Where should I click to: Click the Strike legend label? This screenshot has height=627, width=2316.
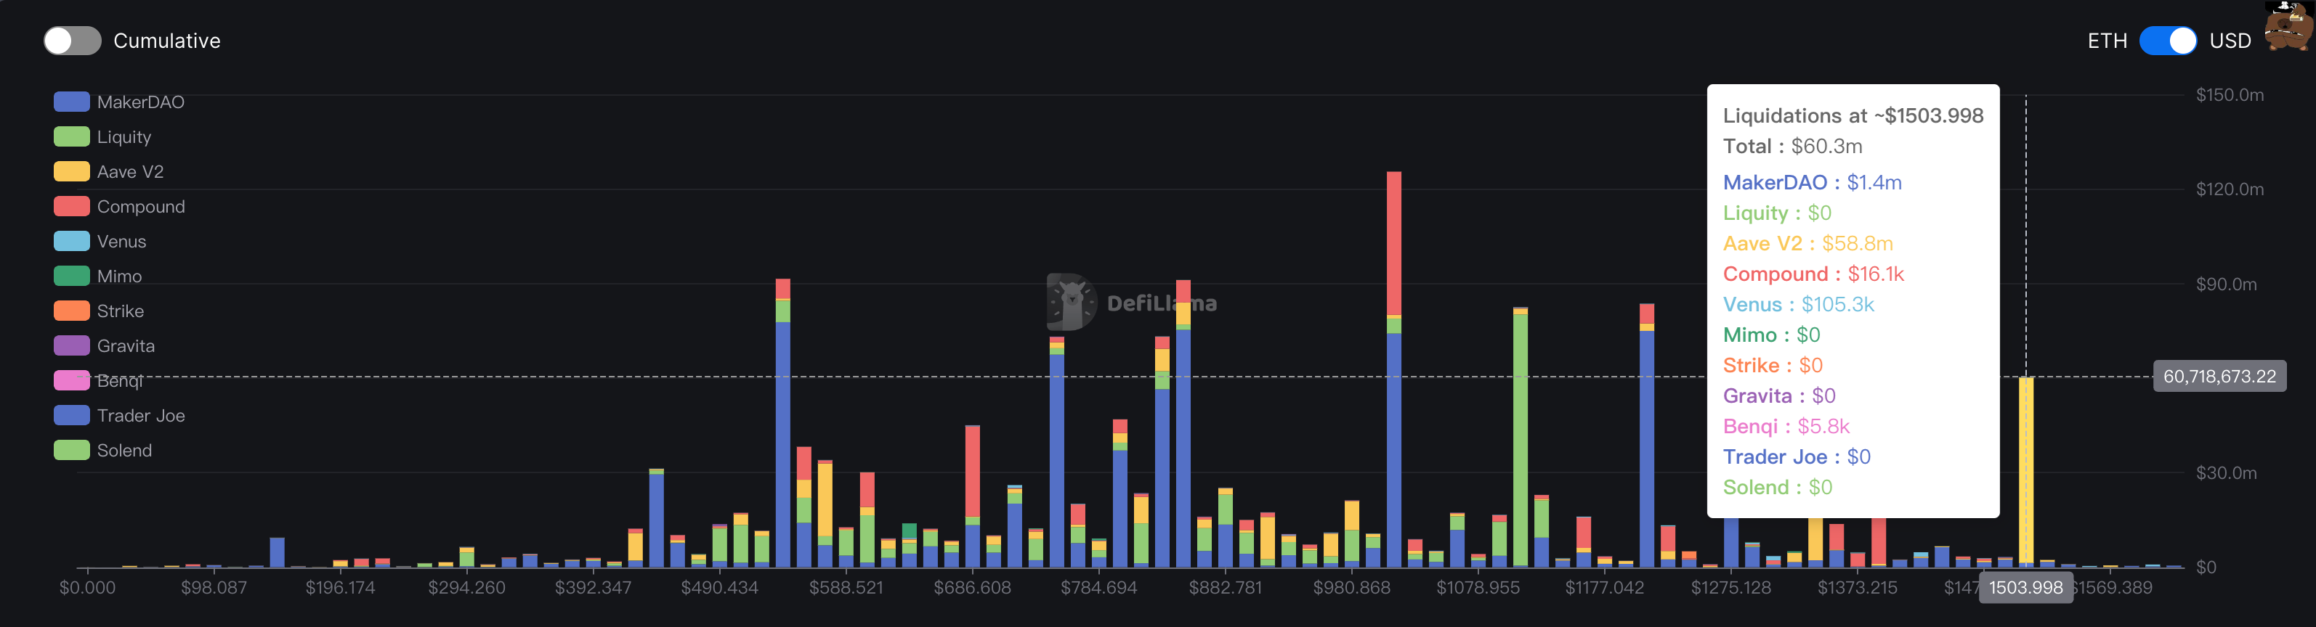[x=121, y=311]
